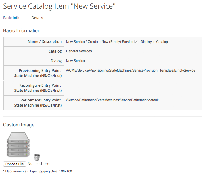This screenshot has width=202, height=176.
Task: Click the Provisioning Entry Point path value
Action: pos(130,70)
